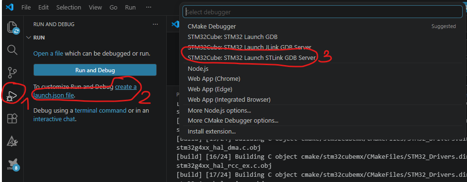Open the CMake view icon in activity bar
The height and width of the screenshot is (182, 467).
coord(12,141)
